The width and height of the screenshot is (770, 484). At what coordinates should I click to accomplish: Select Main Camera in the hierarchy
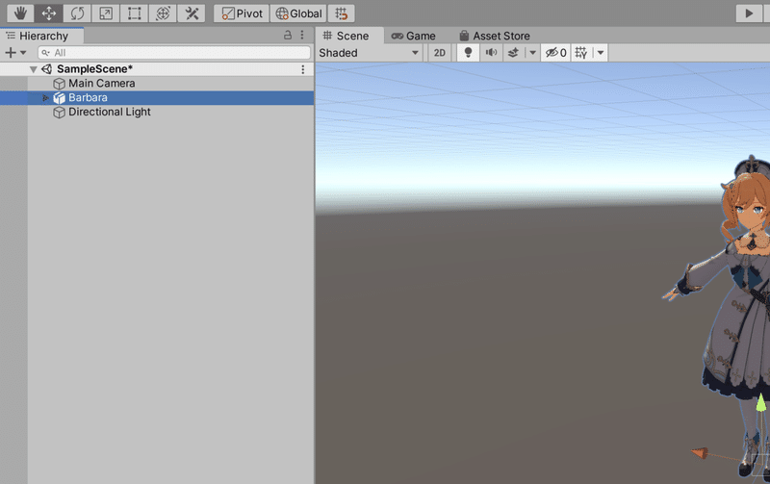[x=102, y=84]
